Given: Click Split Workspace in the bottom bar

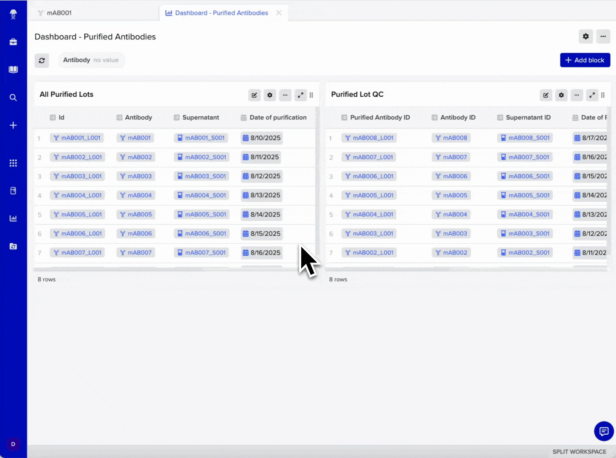Looking at the screenshot, I should pos(579,452).
